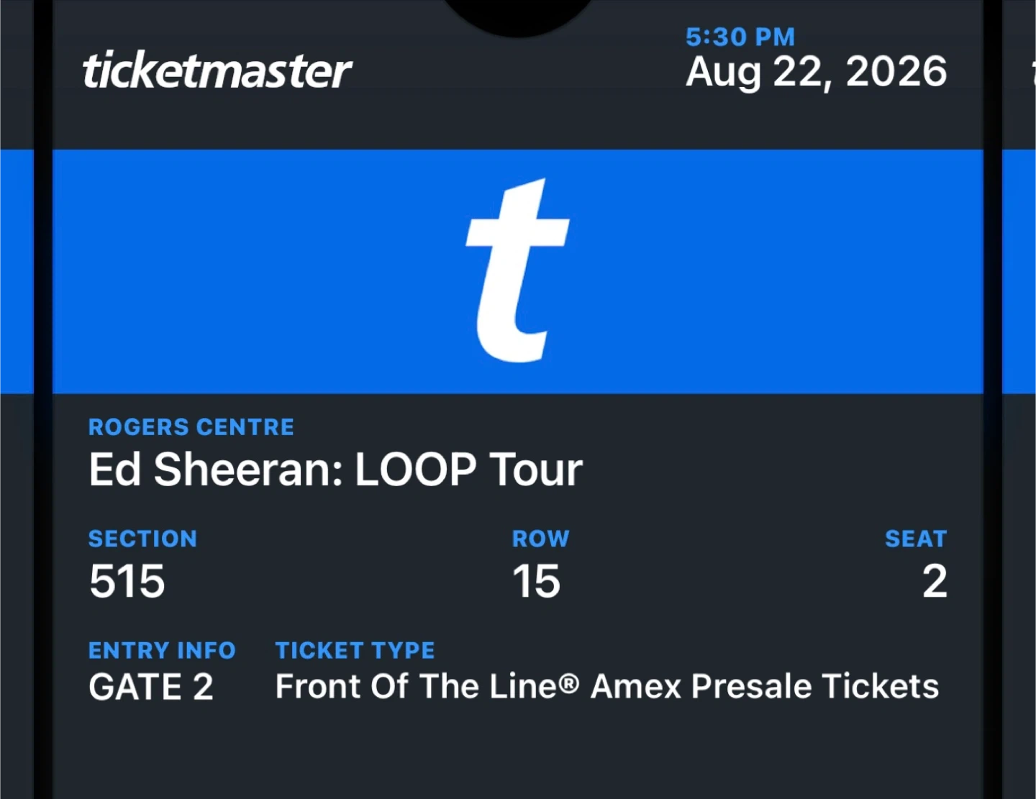Tap the ROW field label
This screenshot has width=1036, height=799.
tap(540, 539)
